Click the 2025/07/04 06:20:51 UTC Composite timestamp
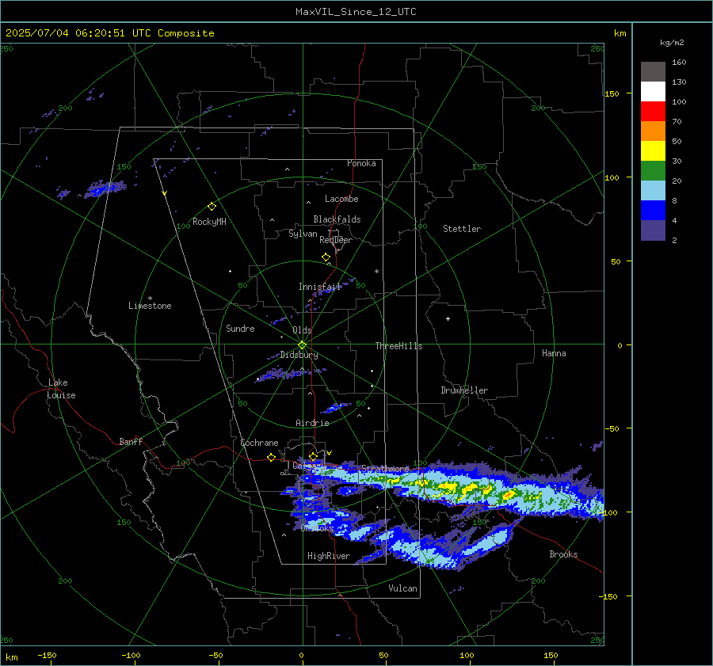This screenshot has height=666, width=713. pyautogui.click(x=109, y=33)
